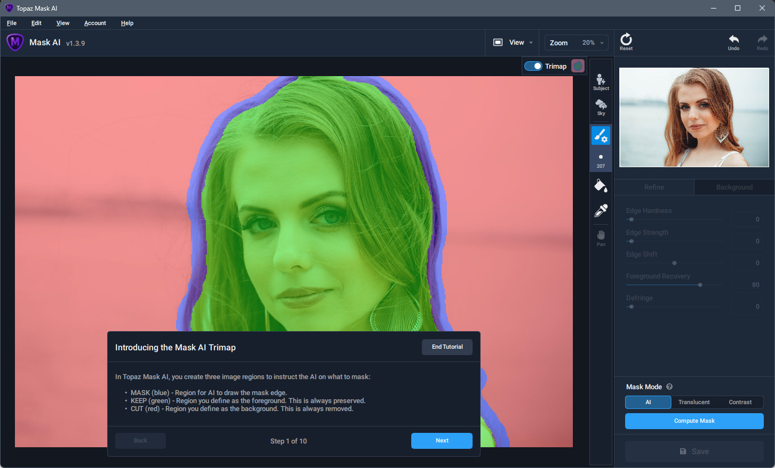Select the Pan hand tool
Viewport: 775px width, 468px height.
601,238
